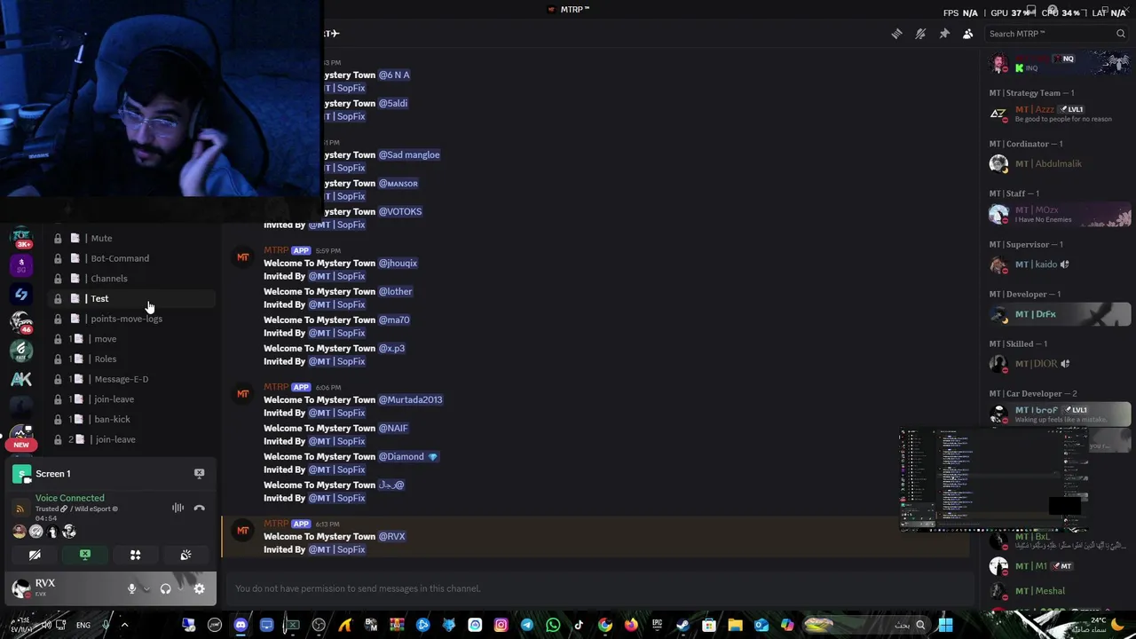The width and height of the screenshot is (1136, 639).
Task: Click the search magnifier icon
Action: [1120, 34]
